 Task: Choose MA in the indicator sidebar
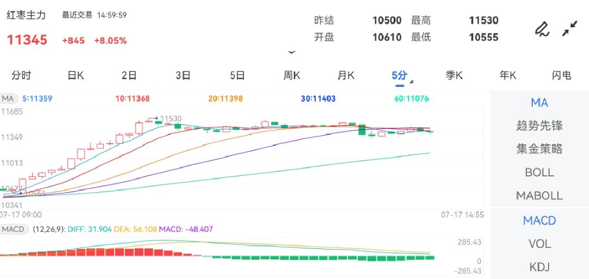[x=539, y=103]
